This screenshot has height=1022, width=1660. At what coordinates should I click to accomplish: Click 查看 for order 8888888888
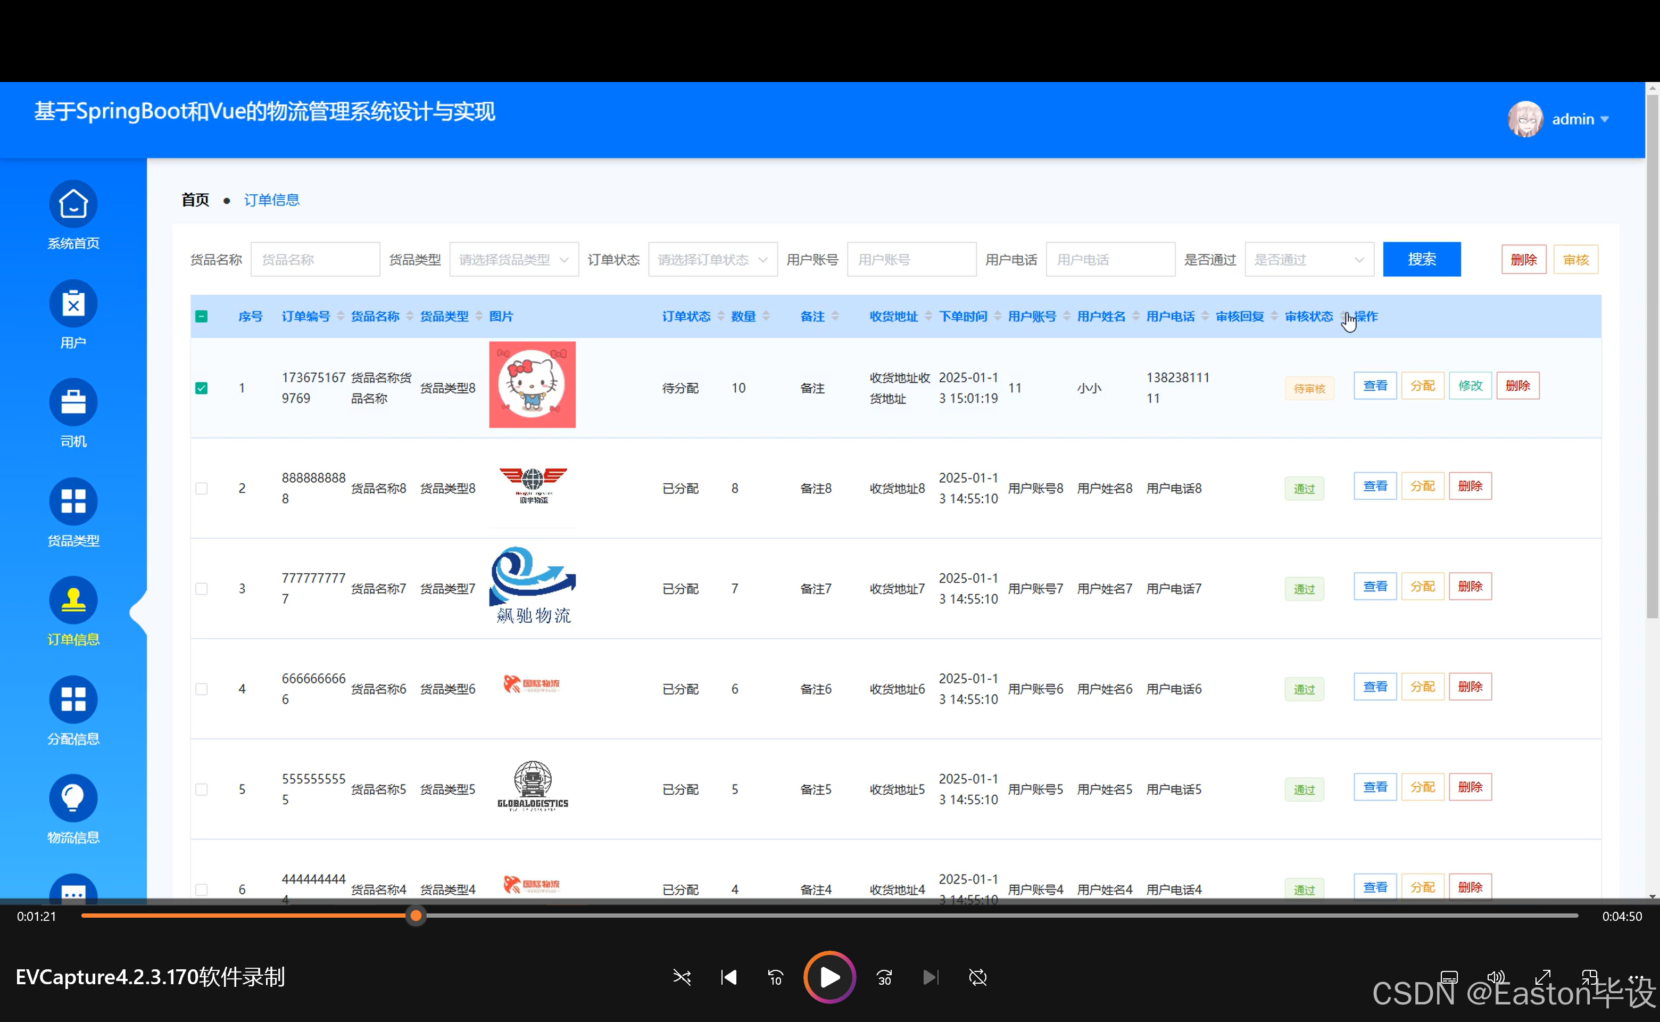1375,486
